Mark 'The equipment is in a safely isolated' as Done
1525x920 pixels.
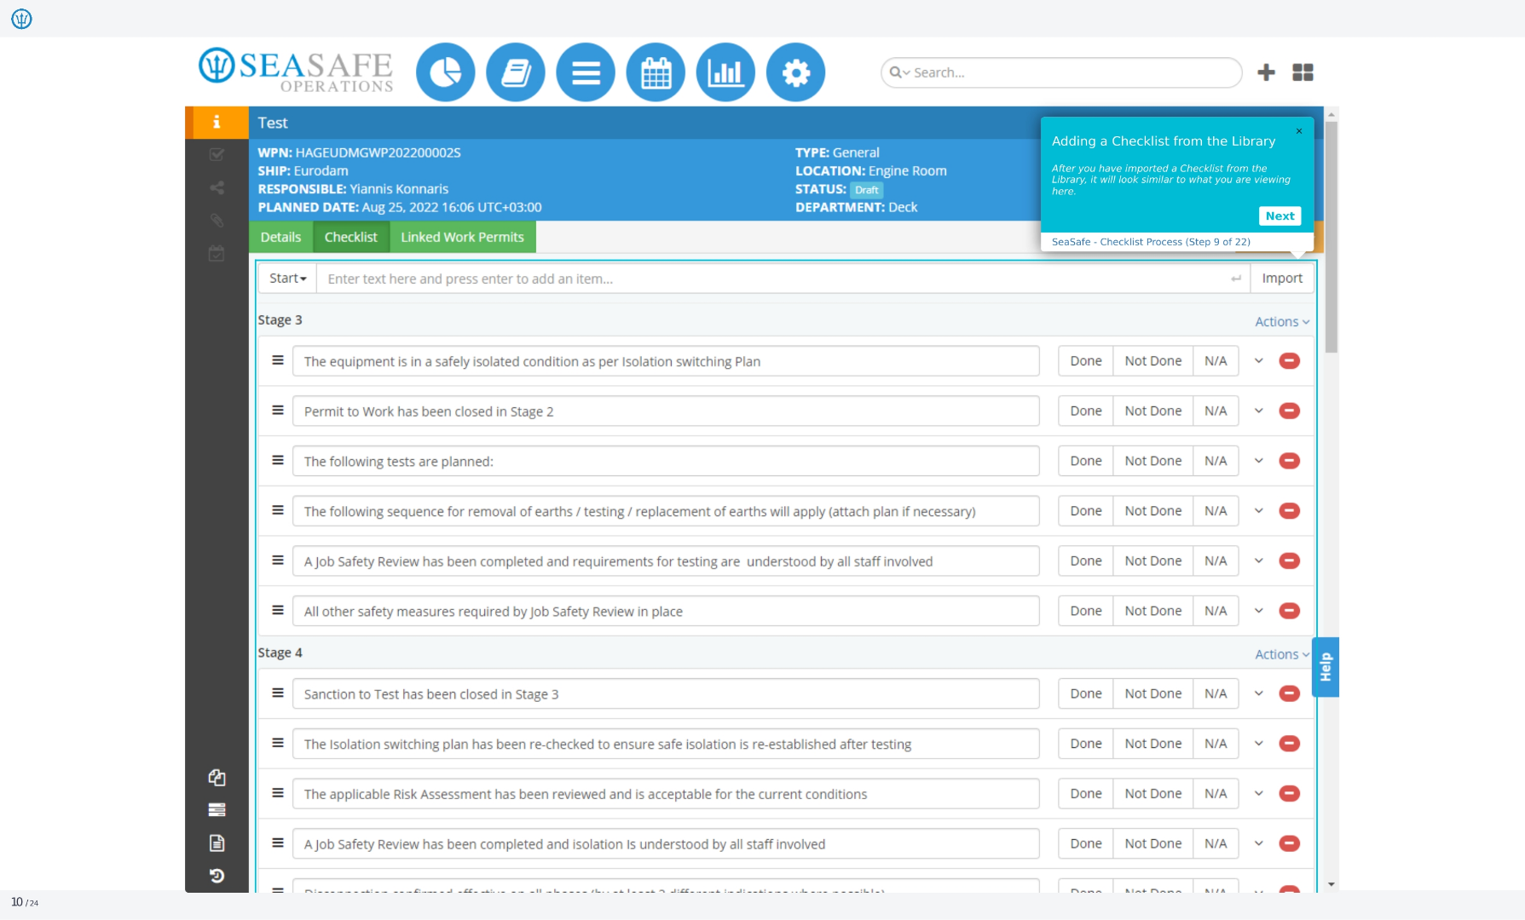(x=1085, y=361)
